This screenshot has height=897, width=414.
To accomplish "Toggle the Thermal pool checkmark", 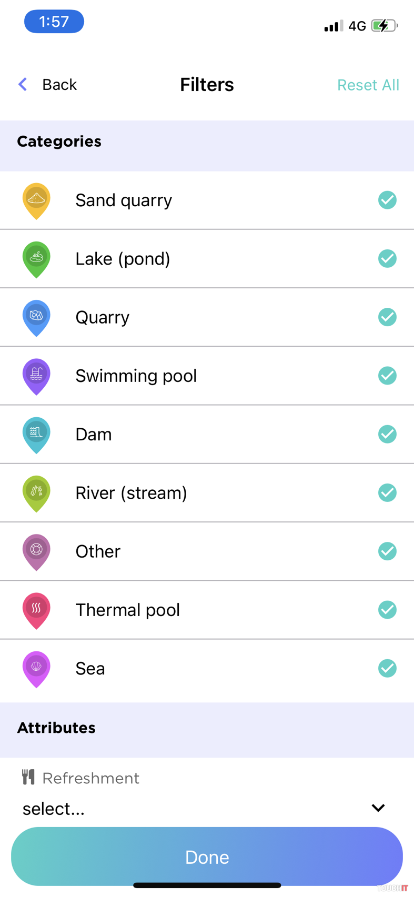I will pos(387,610).
